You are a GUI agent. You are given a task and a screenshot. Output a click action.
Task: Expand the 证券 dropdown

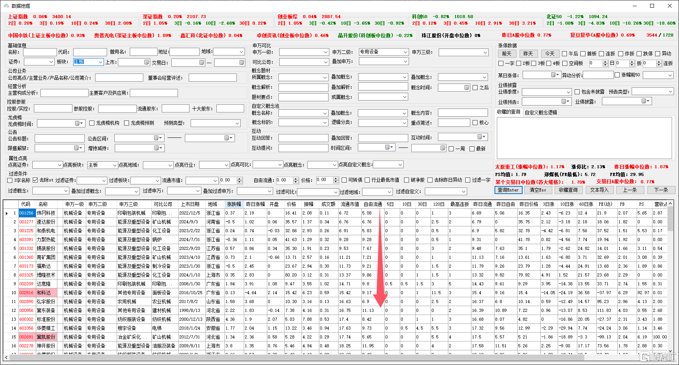point(51,62)
